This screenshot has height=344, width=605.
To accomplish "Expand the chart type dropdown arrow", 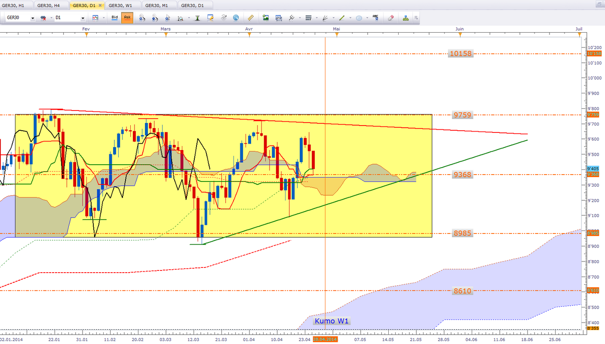I will coord(103,18).
